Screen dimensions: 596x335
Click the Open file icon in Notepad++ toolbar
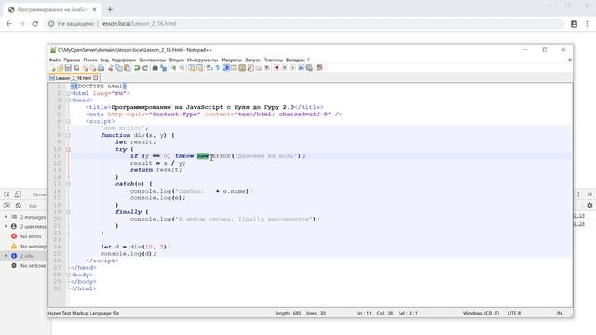click(61, 68)
